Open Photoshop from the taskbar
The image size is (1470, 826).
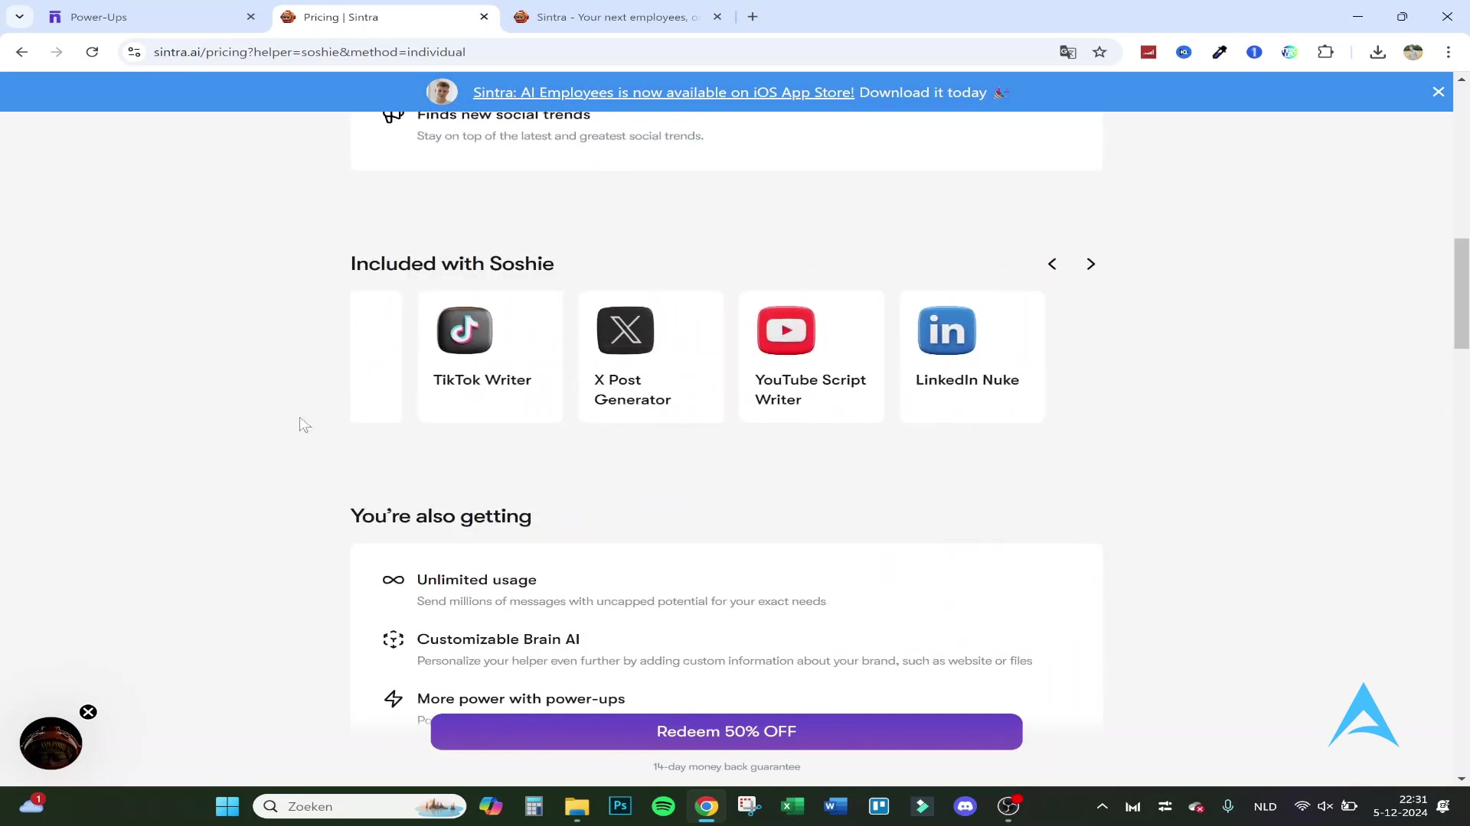point(620,806)
